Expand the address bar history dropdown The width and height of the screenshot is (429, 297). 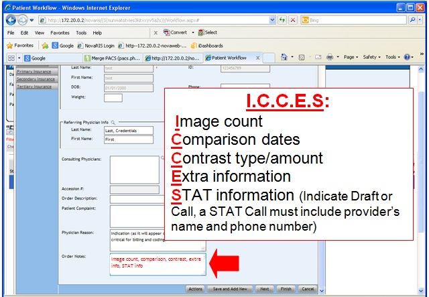click(x=272, y=20)
